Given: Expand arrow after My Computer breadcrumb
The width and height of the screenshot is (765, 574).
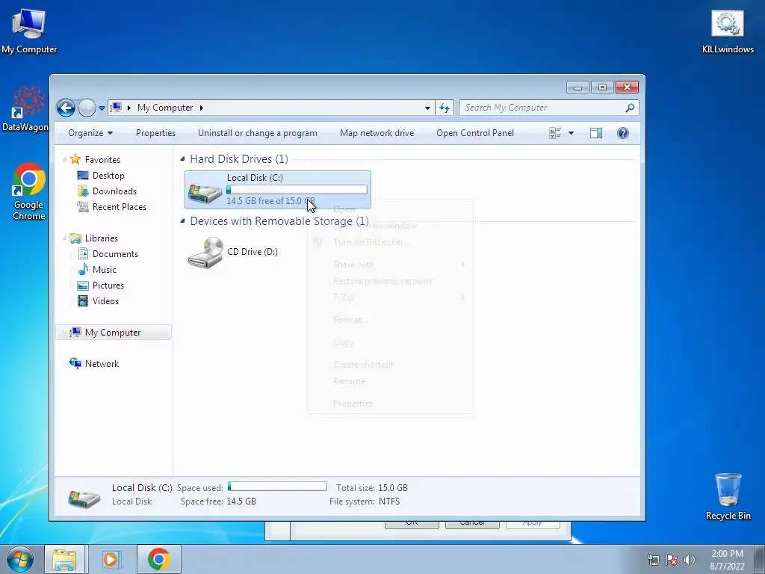Looking at the screenshot, I should tap(201, 108).
